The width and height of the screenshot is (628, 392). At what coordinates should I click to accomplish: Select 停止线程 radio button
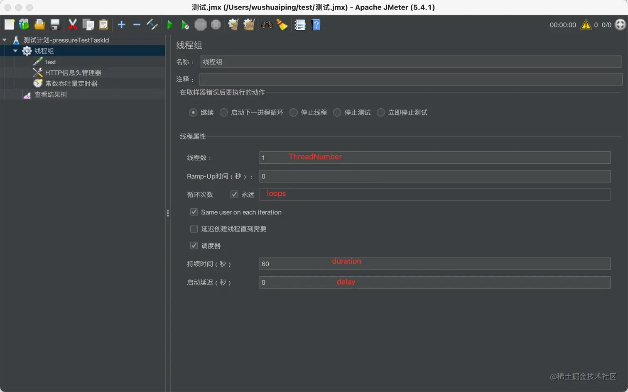pyautogui.click(x=293, y=112)
